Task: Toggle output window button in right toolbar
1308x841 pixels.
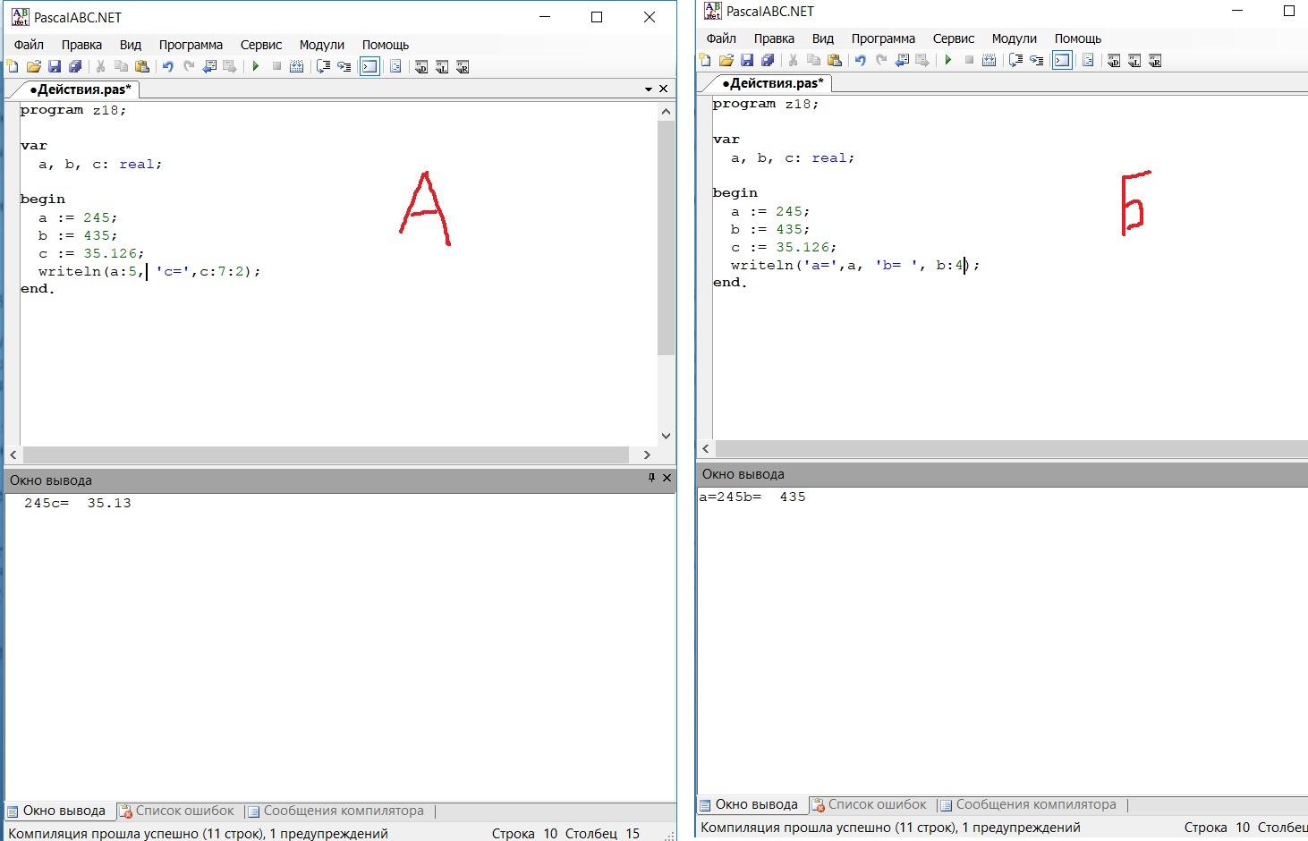Action: pos(1062,60)
